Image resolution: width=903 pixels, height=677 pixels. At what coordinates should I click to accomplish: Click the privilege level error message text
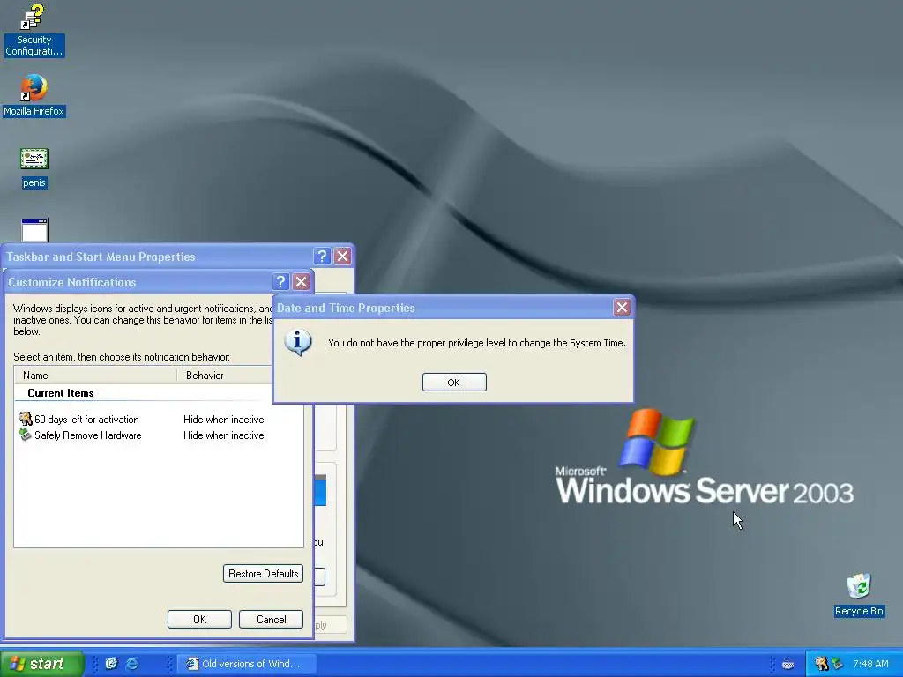coord(477,343)
